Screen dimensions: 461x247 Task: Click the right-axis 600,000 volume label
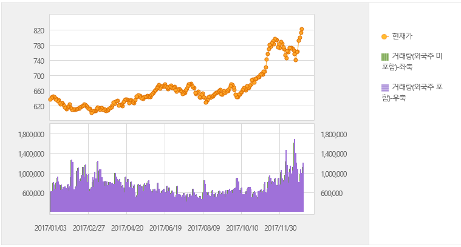pyautogui.click(x=332, y=194)
